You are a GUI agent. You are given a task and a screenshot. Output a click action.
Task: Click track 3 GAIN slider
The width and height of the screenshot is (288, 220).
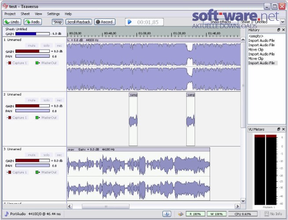(x=33, y=161)
